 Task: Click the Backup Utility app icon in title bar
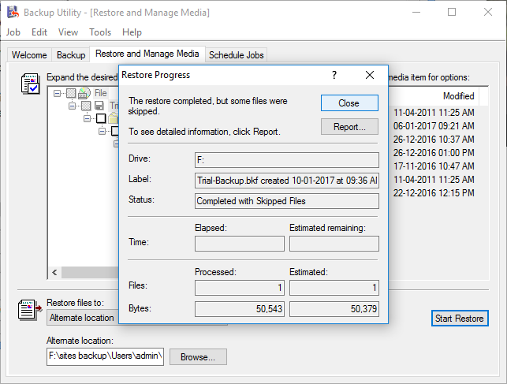pos(13,13)
